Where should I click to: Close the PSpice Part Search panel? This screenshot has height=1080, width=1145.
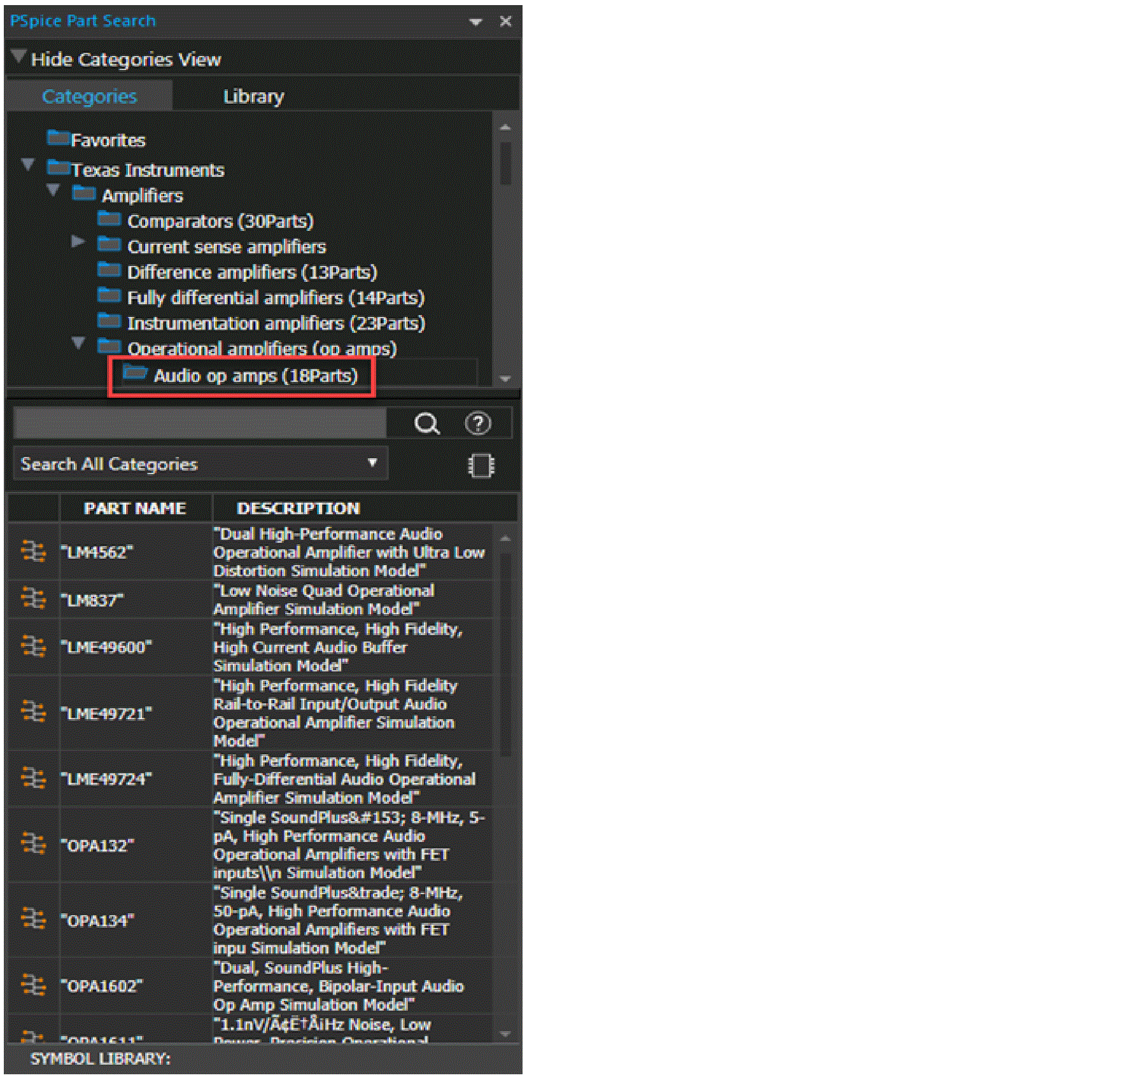coord(506,22)
